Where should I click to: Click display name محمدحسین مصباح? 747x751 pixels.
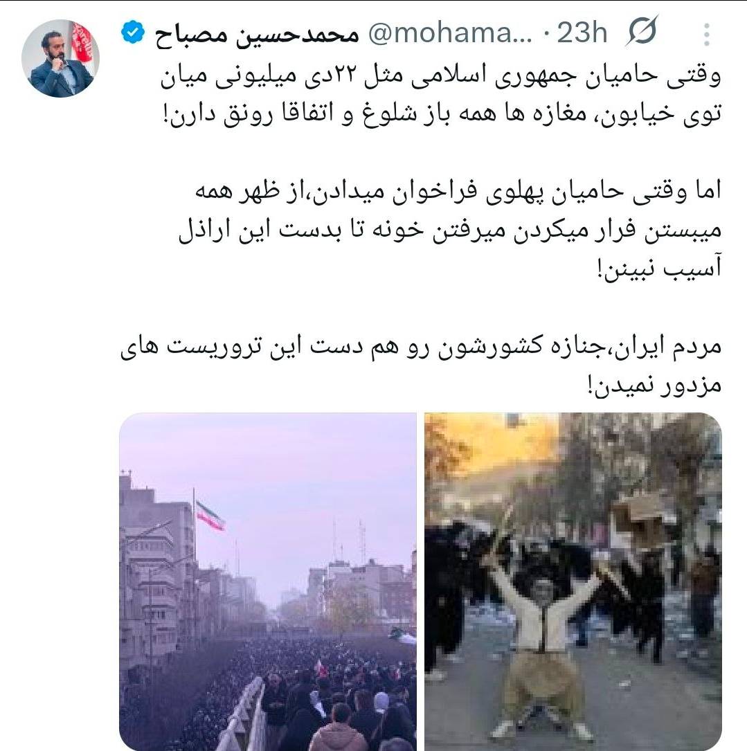257,35
